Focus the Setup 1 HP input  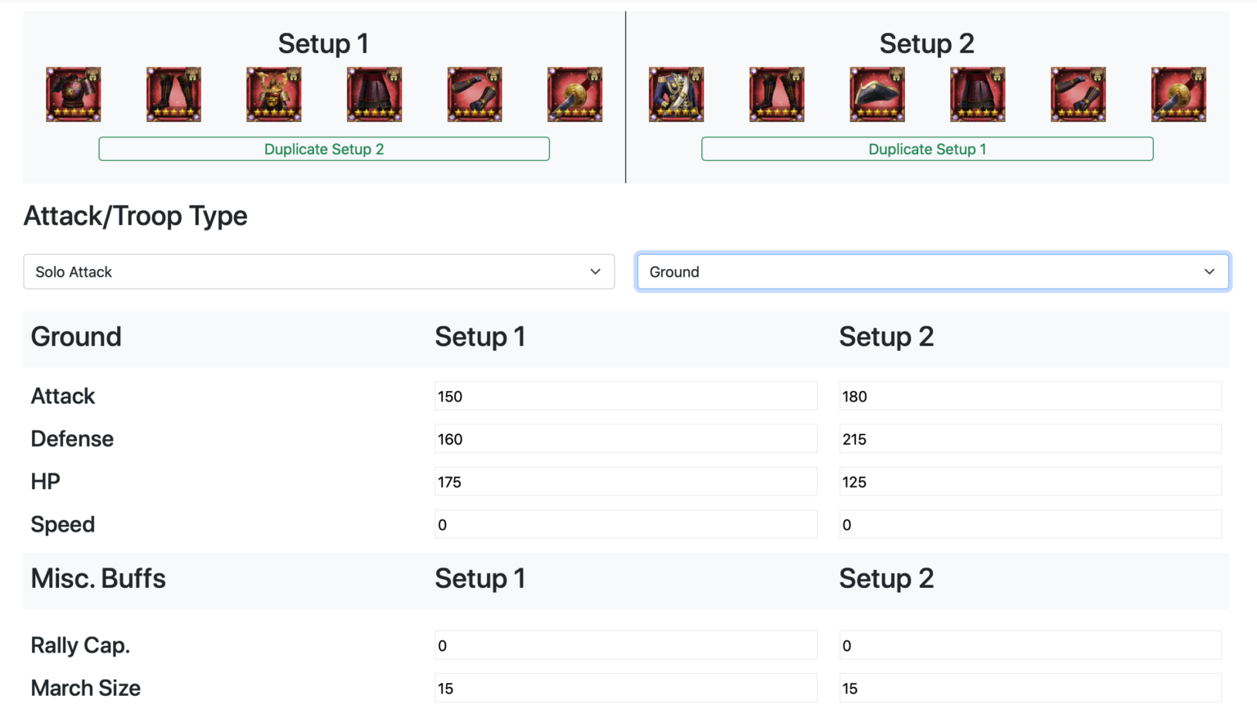[x=625, y=482]
